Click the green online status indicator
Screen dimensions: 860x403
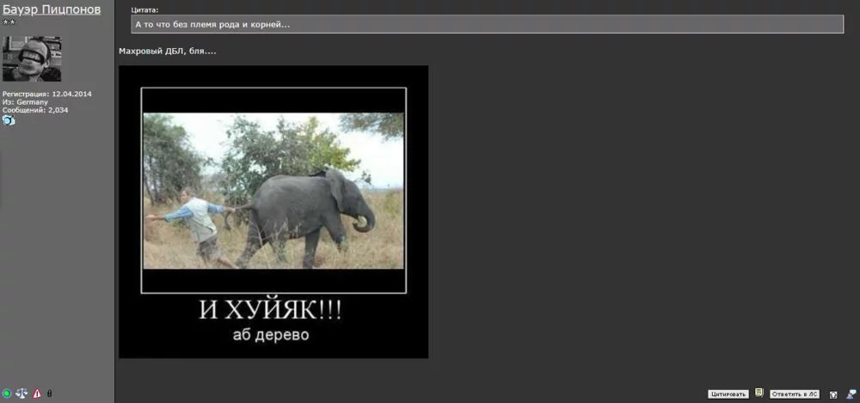(x=7, y=394)
